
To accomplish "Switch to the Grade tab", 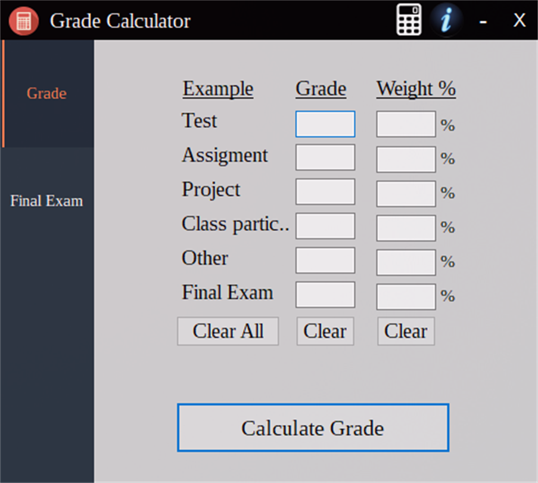I will click(x=46, y=94).
